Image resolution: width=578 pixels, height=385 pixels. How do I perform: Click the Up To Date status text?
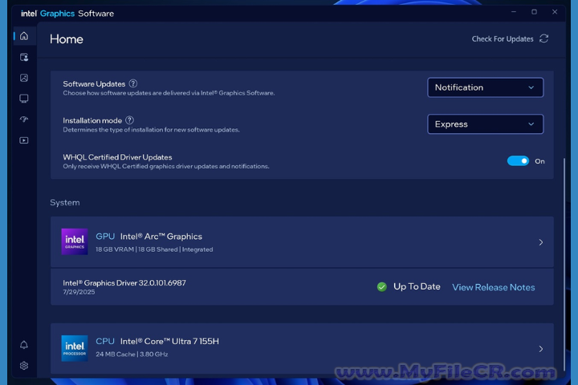point(417,286)
